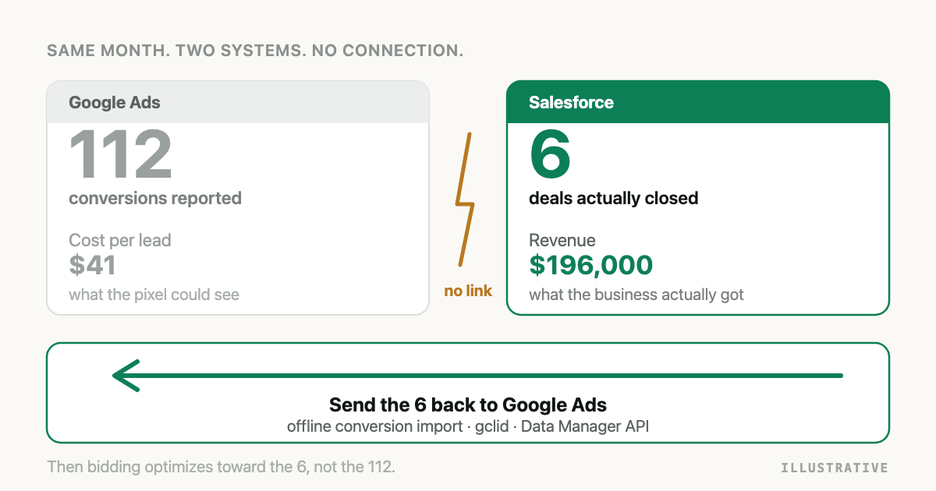Viewport: 936px width, 491px height.
Task: Click the green left-pointing arrow head
Action: [126, 376]
